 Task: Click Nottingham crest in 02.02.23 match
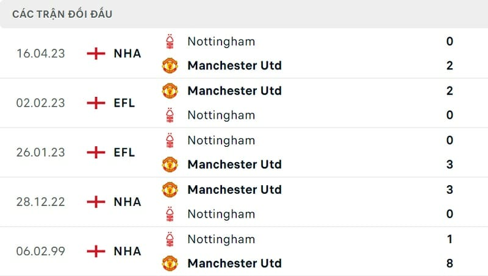[170, 115]
